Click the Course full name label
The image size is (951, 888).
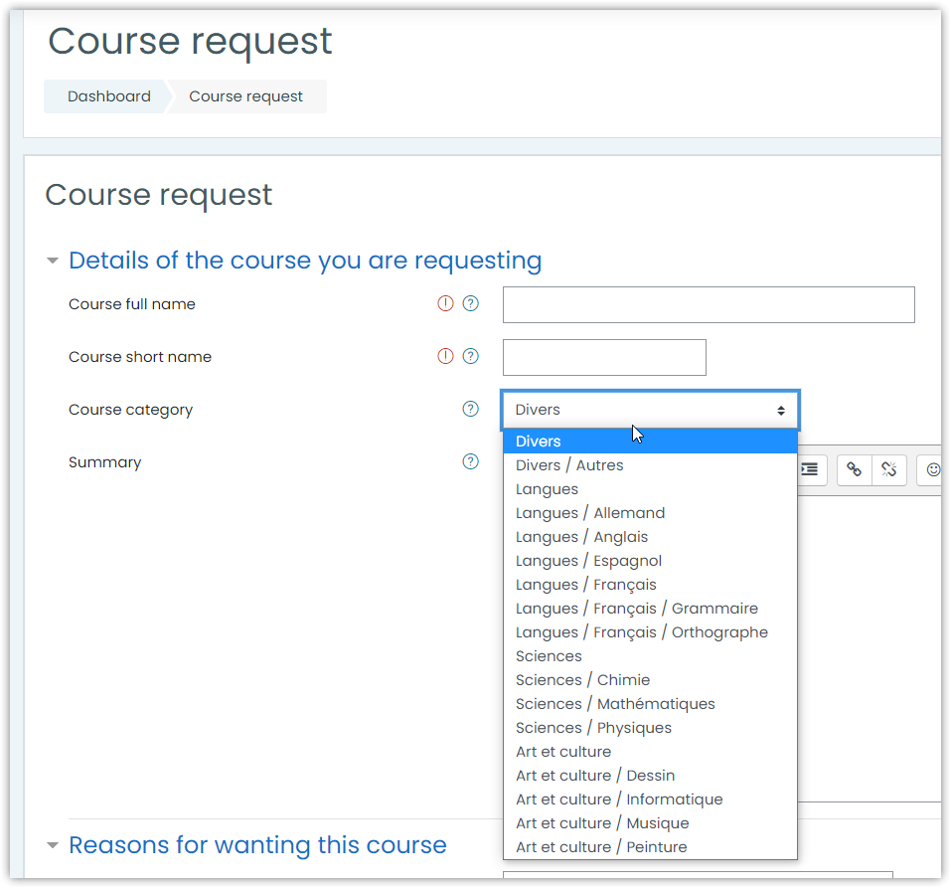[131, 304]
